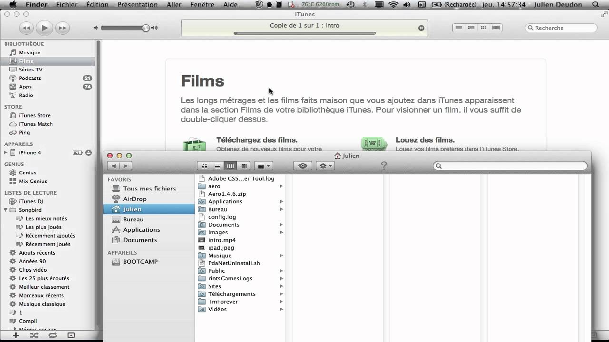This screenshot has width=609, height=342.
Task: Skip to previous track in iTunes
Action: click(x=26, y=28)
